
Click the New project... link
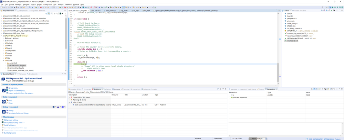coord(13,88)
